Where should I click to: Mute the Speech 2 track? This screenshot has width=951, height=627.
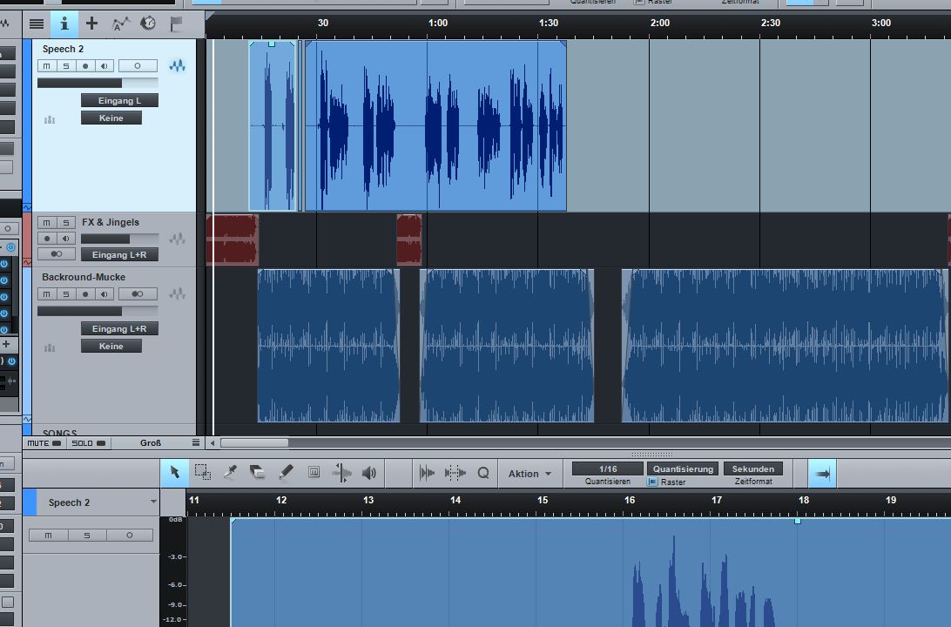[x=46, y=66]
